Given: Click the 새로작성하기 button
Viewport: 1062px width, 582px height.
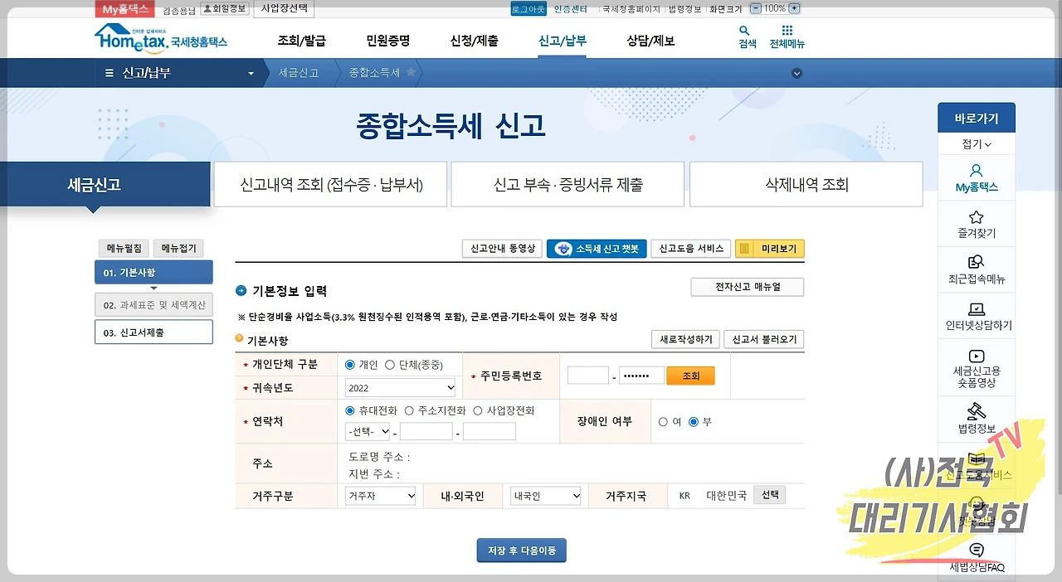Looking at the screenshot, I should [x=686, y=340].
